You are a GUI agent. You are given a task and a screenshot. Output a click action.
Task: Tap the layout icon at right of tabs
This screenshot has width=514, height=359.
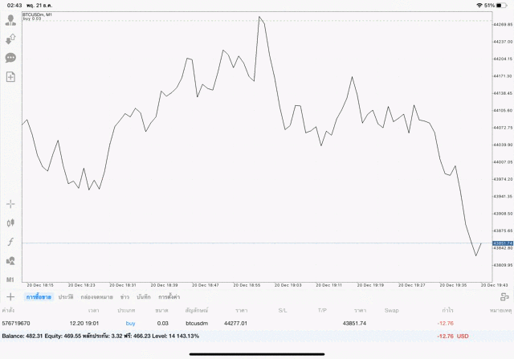point(504,297)
